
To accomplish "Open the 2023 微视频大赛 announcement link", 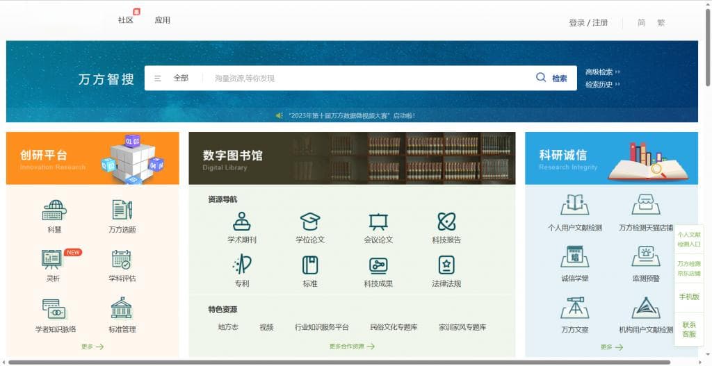I will (x=352, y=116).
